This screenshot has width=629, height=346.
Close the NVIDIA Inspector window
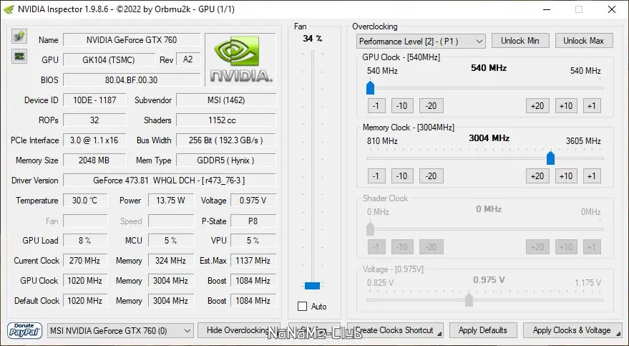pyautogui.click(x=611, y=9)
